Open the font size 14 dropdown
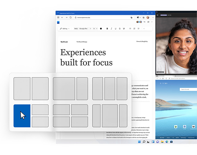197x155 pixels. (95, 29)
